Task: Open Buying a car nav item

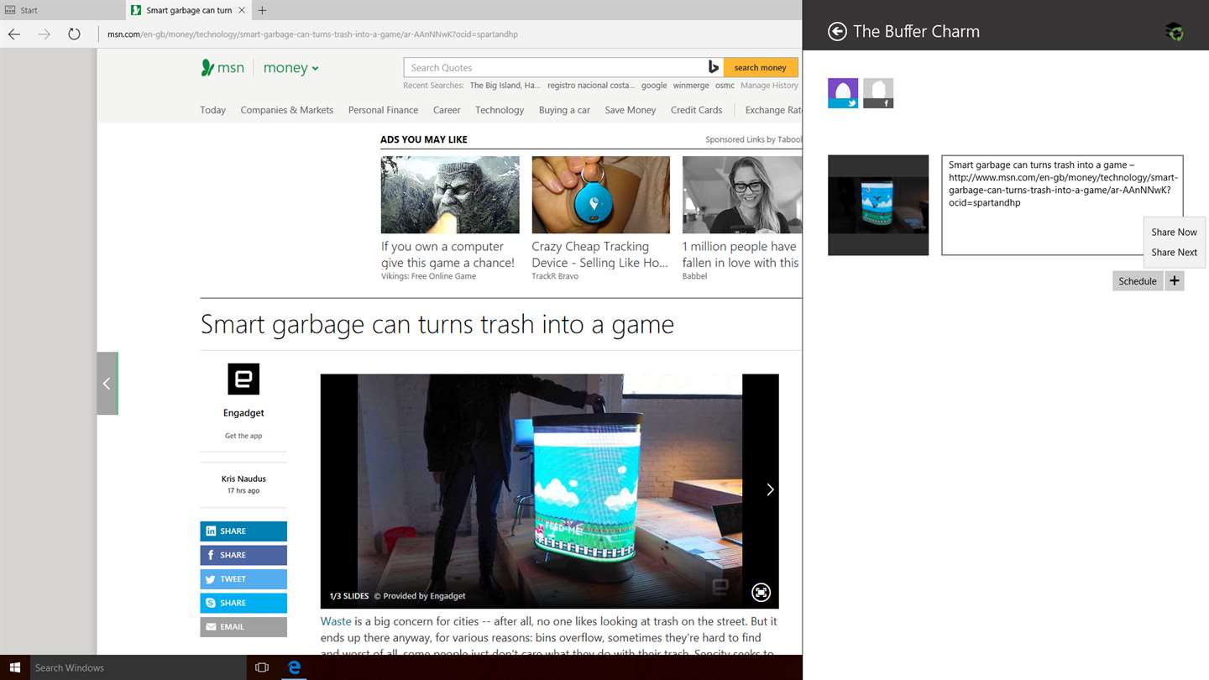Action: pos(564,110)
